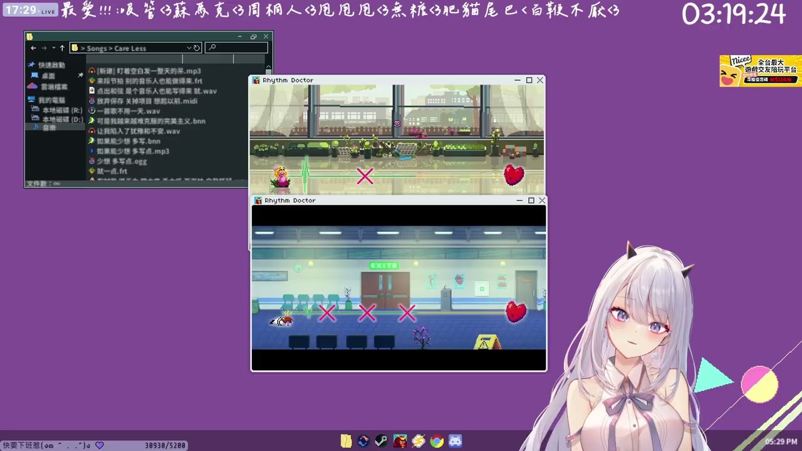
Task: Click the search box in file explorer
Action: click(x=236, y=48)
